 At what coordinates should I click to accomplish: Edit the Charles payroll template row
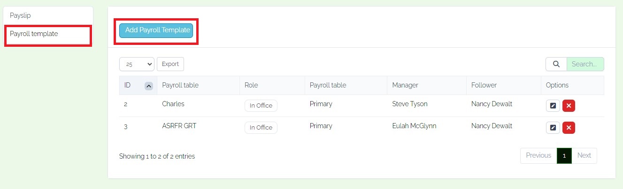pyautogui.click(x=553, y=106)
